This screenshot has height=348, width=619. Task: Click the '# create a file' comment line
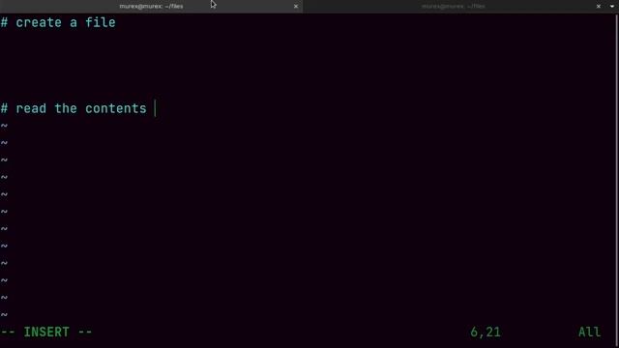58,22
